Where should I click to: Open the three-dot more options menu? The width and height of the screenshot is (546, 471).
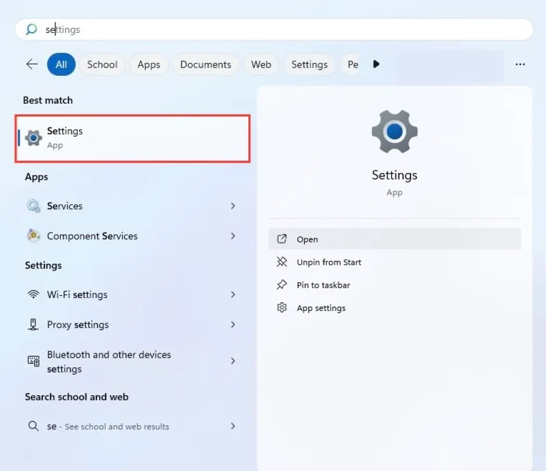520,64
